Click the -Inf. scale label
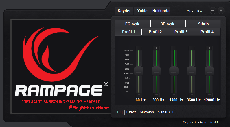This screenshot has height=127, width=230. click(x=127, y=92)
